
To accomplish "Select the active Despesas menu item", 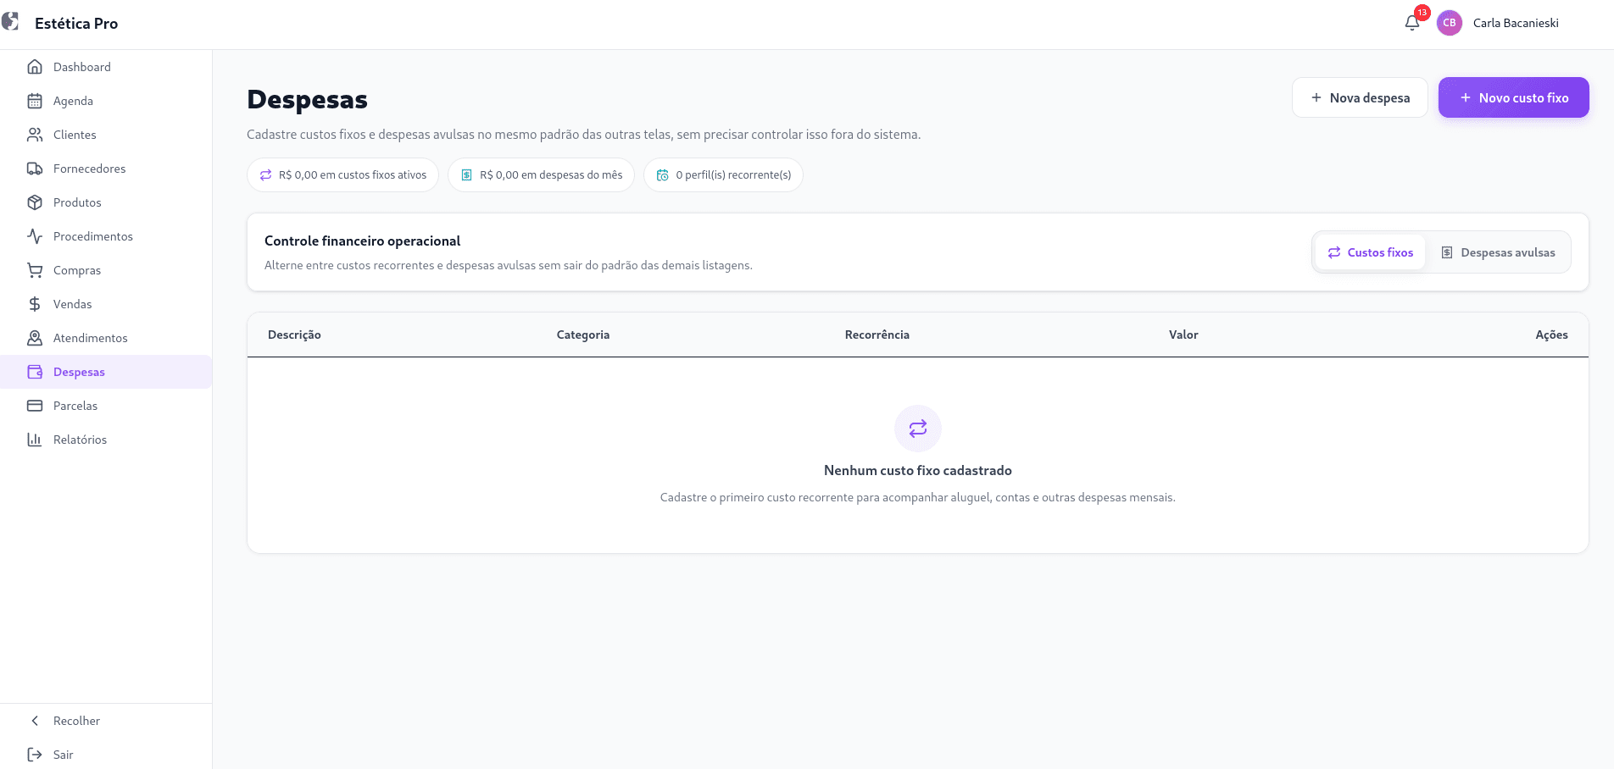I will pyautogui.click(x=106, y=372).
